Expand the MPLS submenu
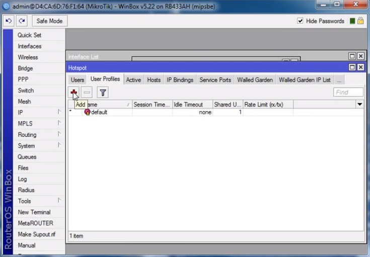The width and height of the screenshot is (370, 257). [59, 123]
